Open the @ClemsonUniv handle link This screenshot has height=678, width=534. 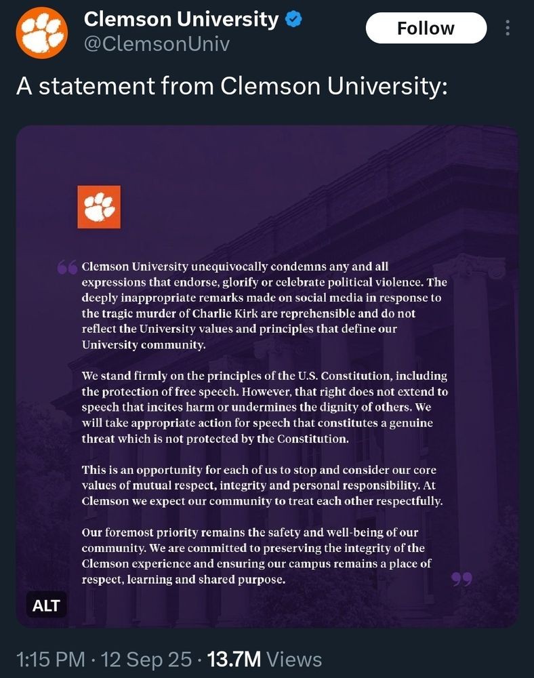(x=157, y=45)
